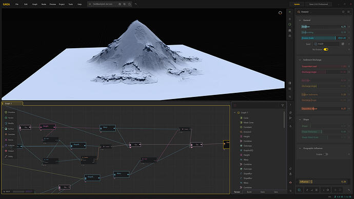
Task: Switch to the Build tab
Action: [249, 192]
